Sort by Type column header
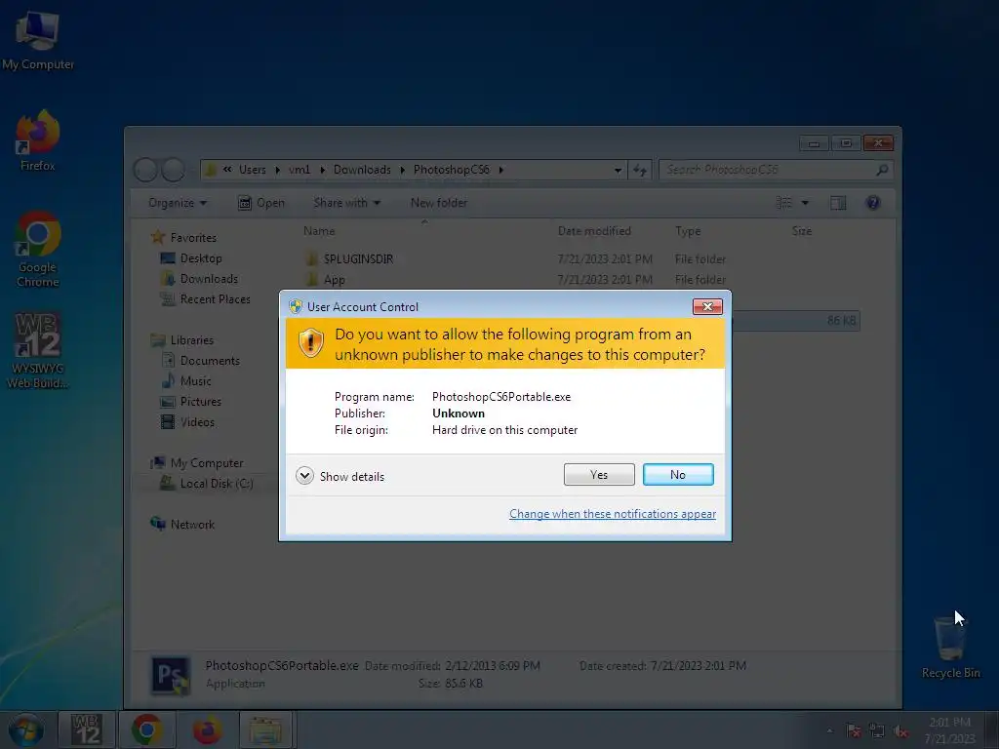The image size is (999, 749). click(688, 230)
